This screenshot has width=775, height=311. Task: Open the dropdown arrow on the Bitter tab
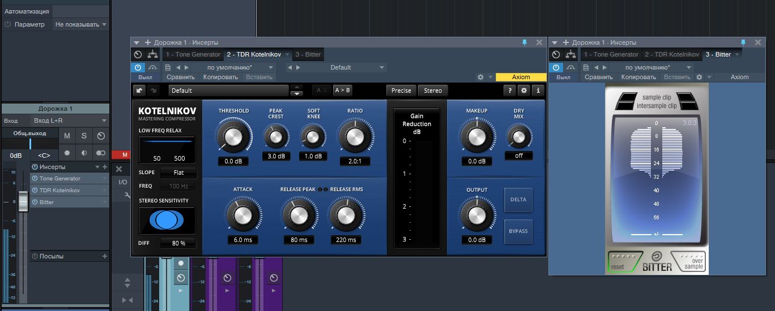pyautogui.click(x=736, y=55)
